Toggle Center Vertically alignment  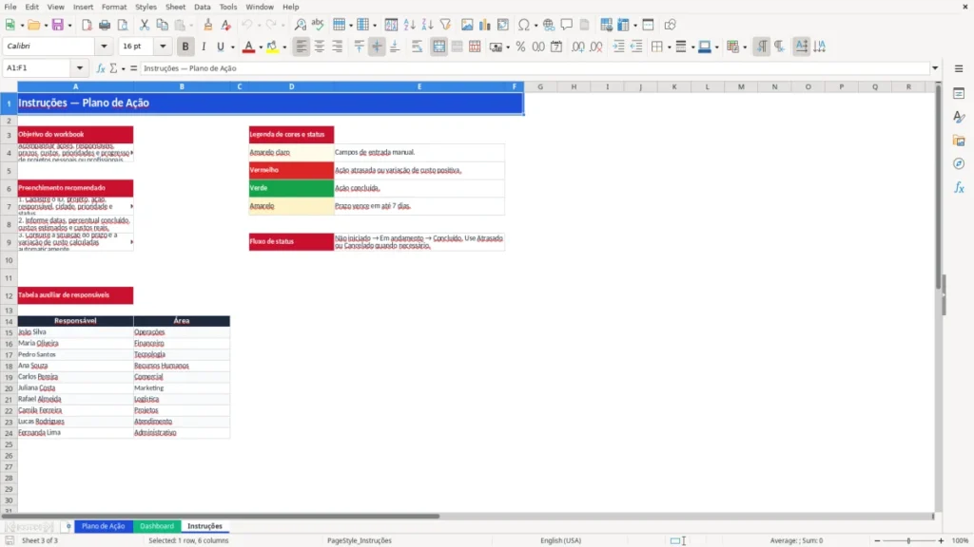[377, 47]
